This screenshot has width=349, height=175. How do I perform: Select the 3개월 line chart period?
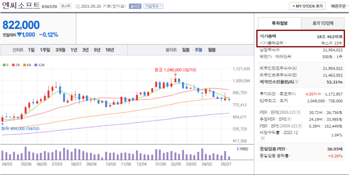click(x=60, y=50)
